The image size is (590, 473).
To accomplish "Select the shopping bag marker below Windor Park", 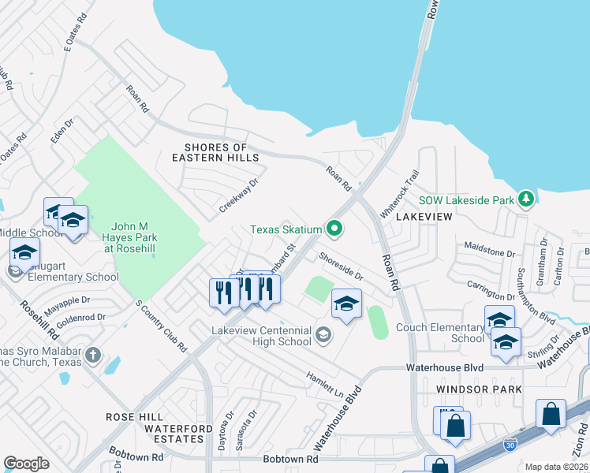I will point(456,426).
